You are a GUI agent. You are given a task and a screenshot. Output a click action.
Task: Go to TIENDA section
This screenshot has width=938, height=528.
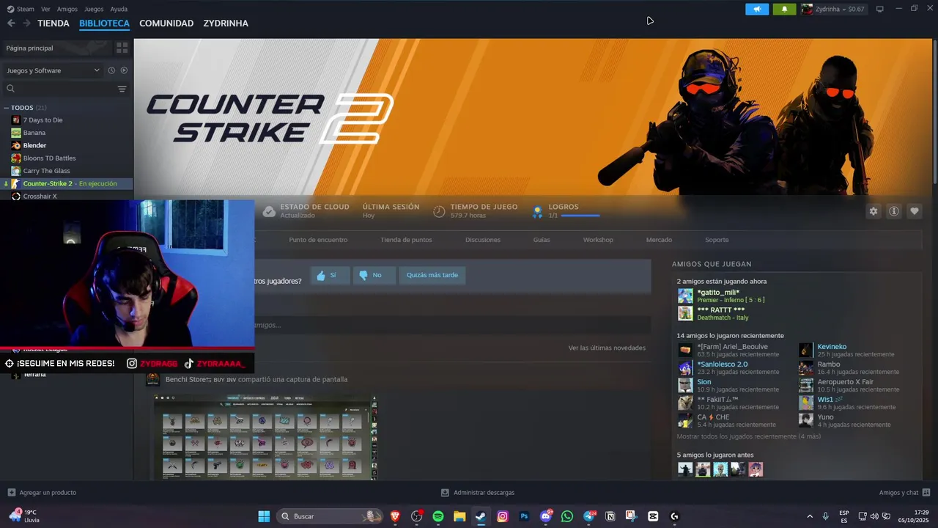coord(53,23)
